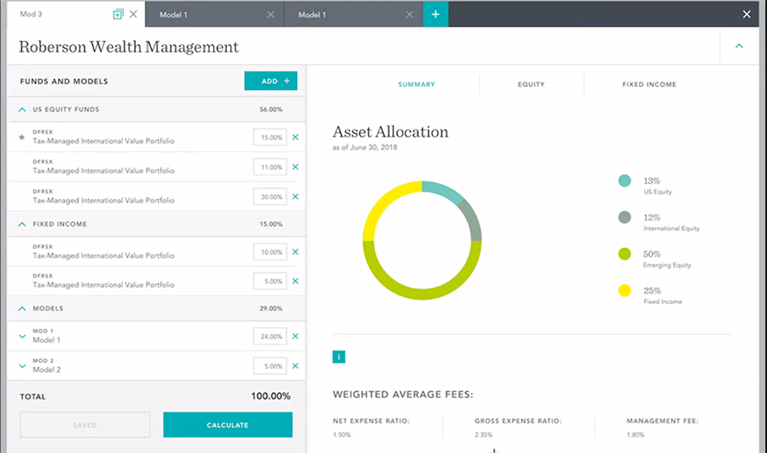Screen dimensions: 767x453
Task: Click the duplicate icon on Mod 3 tab
Action: pyautogui.click(x=118, y=14)
